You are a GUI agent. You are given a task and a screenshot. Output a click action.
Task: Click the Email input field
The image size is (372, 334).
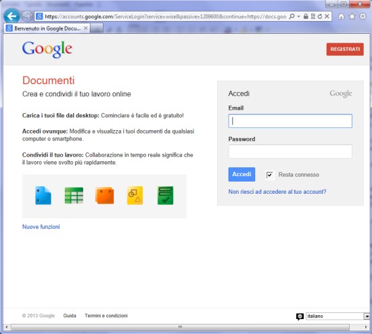(290, 121)
